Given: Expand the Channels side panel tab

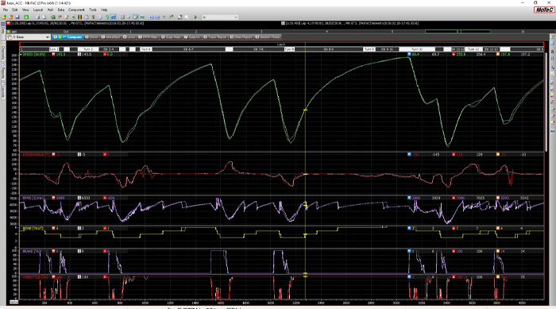Looking at the screenshot, I should point(3,52).
